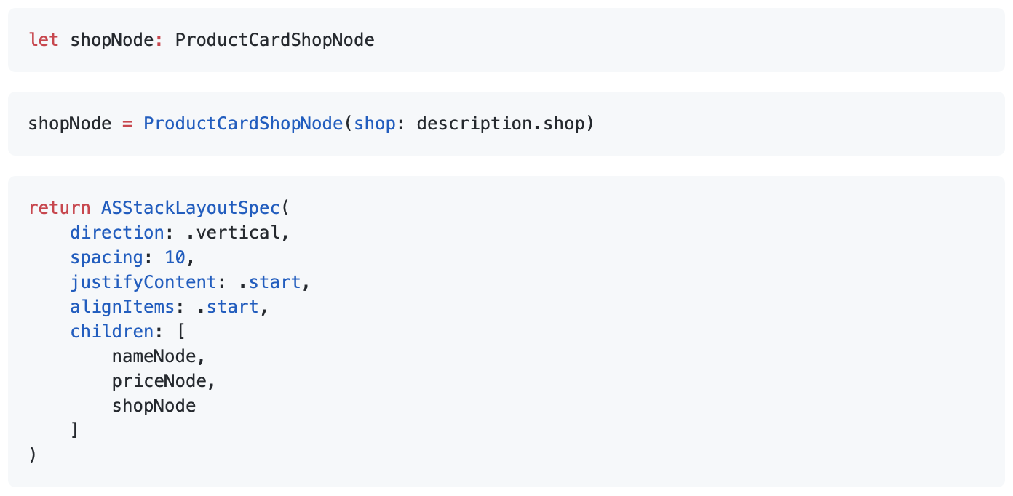This screenshot has height=496, width=1013.
Task: Click the assignment shopNode in second block
Action: [70, 124]
